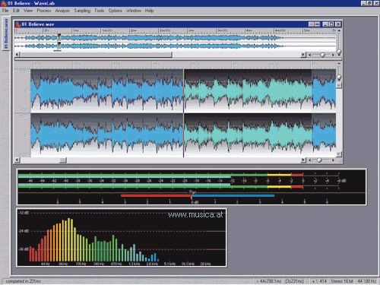Open the View menu
The height and width of the screenshot is (285, 380).
coord(28,11)
